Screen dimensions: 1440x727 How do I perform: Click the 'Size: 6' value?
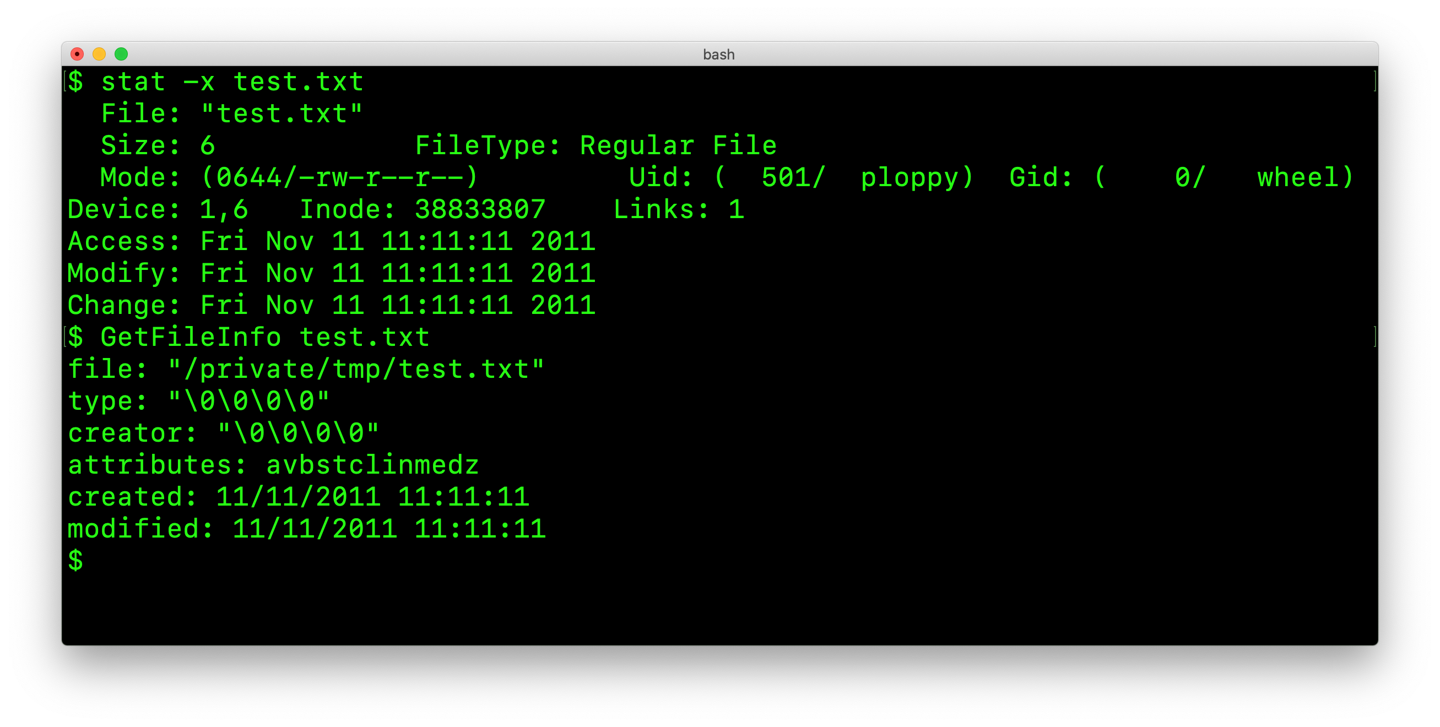coord(158,146)
